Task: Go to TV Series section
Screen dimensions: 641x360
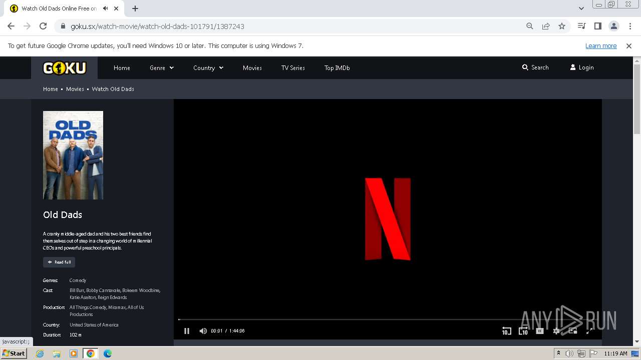Action: pos(293,68)
